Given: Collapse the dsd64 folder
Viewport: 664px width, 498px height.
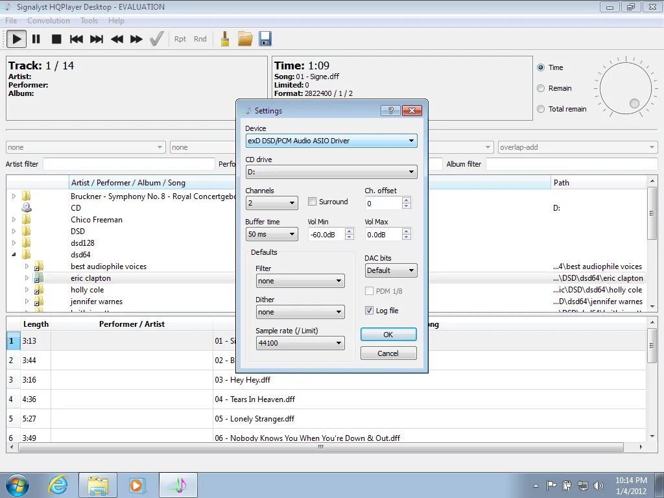Looking at the screenshot, I should pos(14,254).
